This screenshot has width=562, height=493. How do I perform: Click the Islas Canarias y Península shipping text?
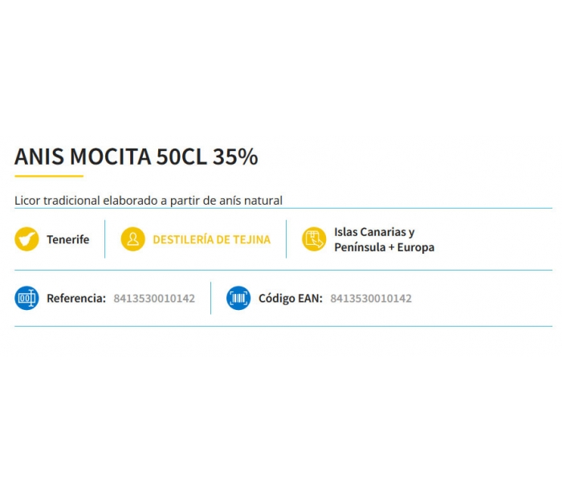tap(385, 239)
